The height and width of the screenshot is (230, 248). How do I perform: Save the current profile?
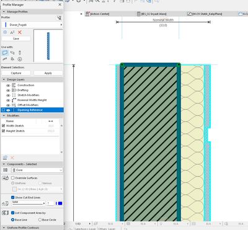(x=16, y=38)
